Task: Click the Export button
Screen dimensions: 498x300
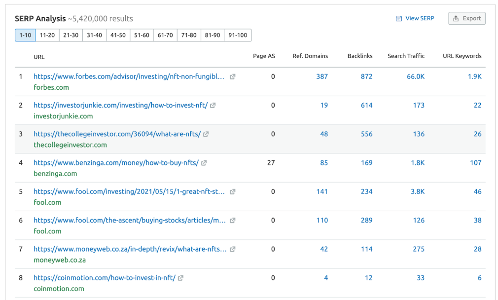Action: click(466, 18)
